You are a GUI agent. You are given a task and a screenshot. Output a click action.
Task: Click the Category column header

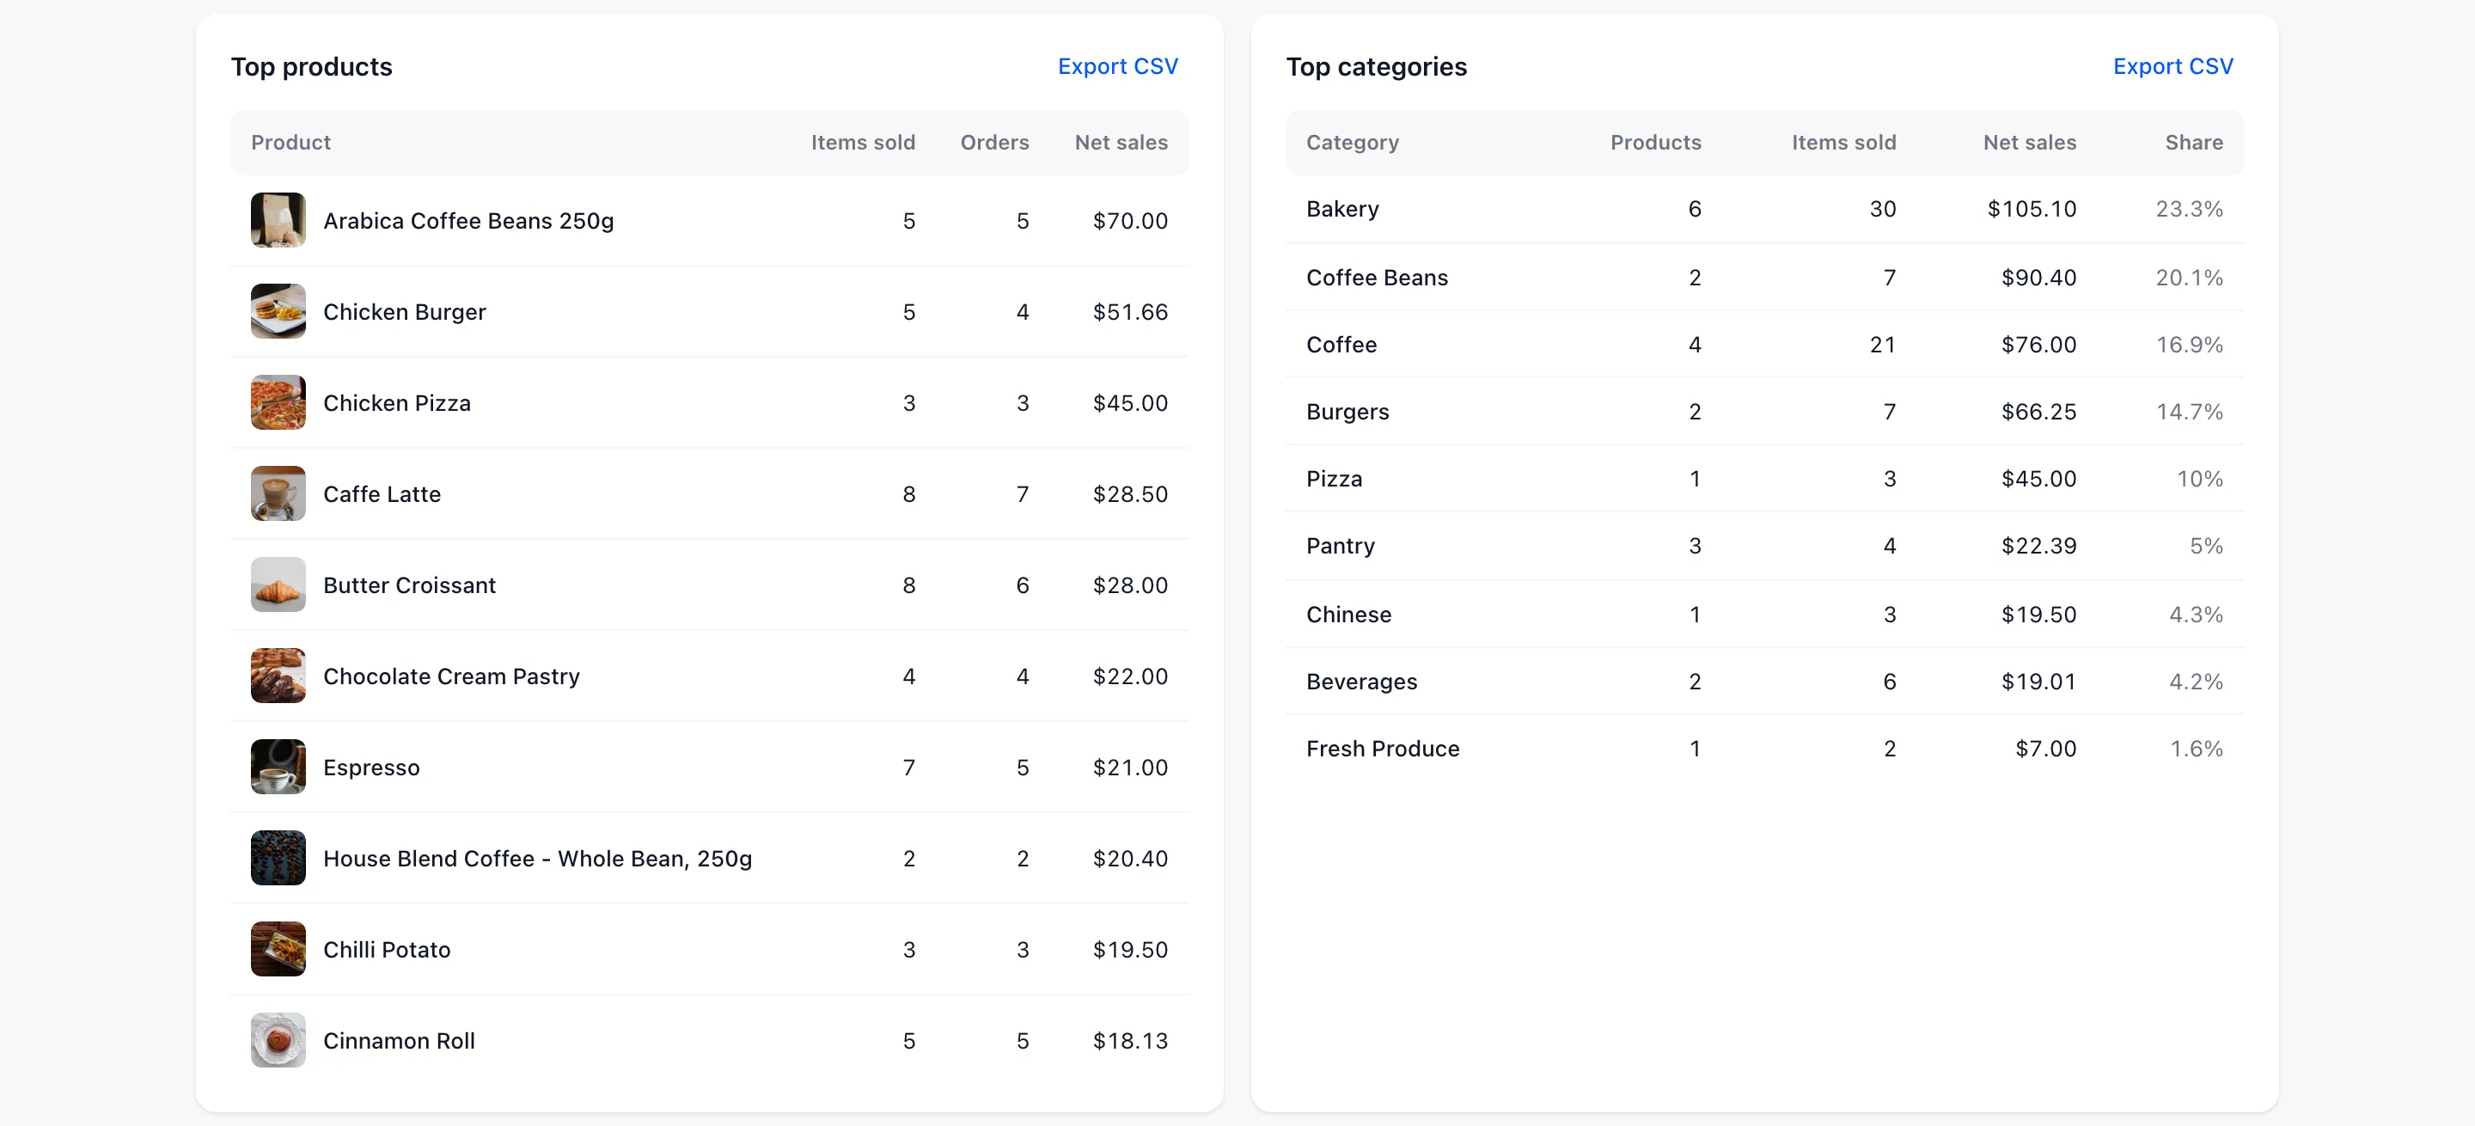[1352, 142]
